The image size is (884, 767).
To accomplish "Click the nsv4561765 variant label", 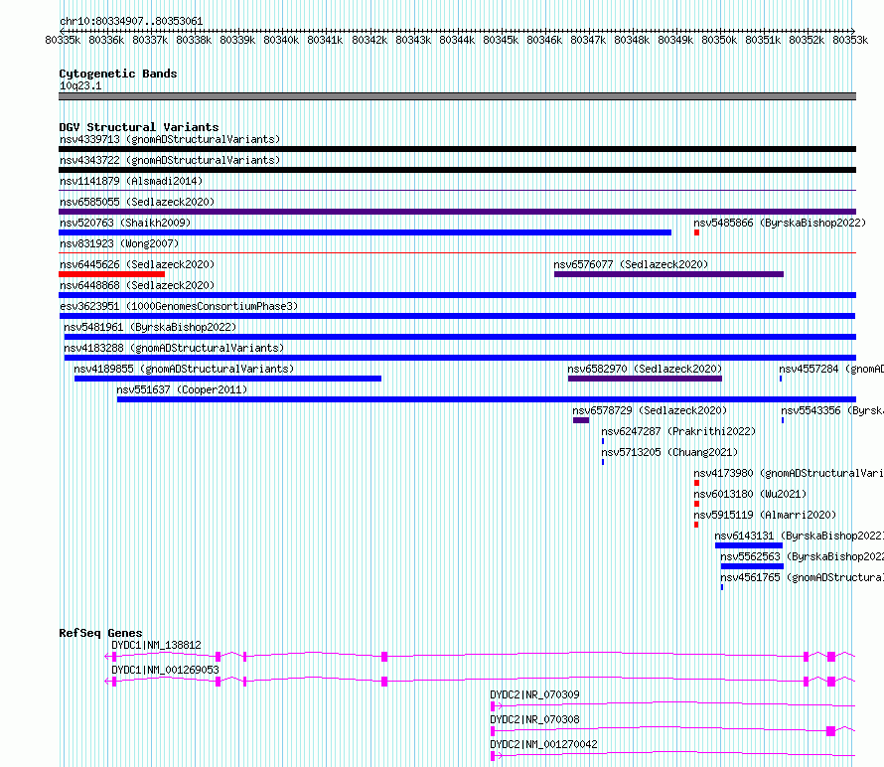I will [802, 577].
